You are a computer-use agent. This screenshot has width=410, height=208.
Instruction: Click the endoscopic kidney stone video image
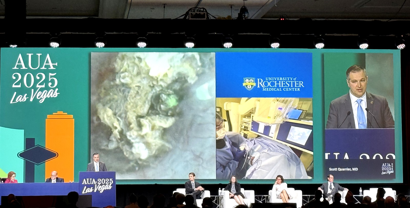tap(153, 116)
